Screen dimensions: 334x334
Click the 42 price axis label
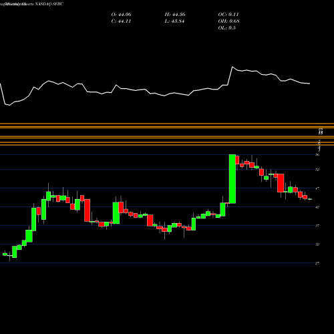(x=317, y=207)
